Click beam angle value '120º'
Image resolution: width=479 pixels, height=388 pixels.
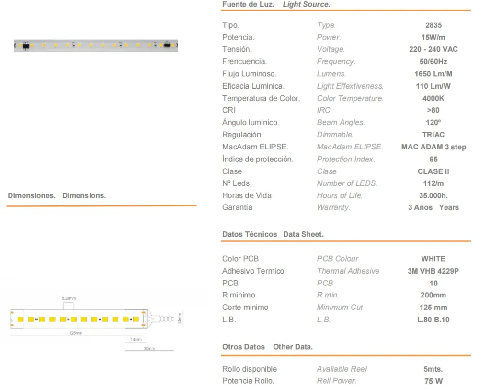point(433,122)
